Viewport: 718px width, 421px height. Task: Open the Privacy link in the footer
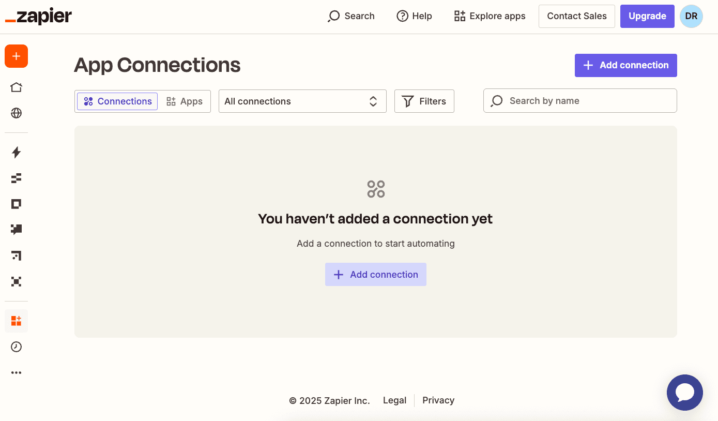438,400
